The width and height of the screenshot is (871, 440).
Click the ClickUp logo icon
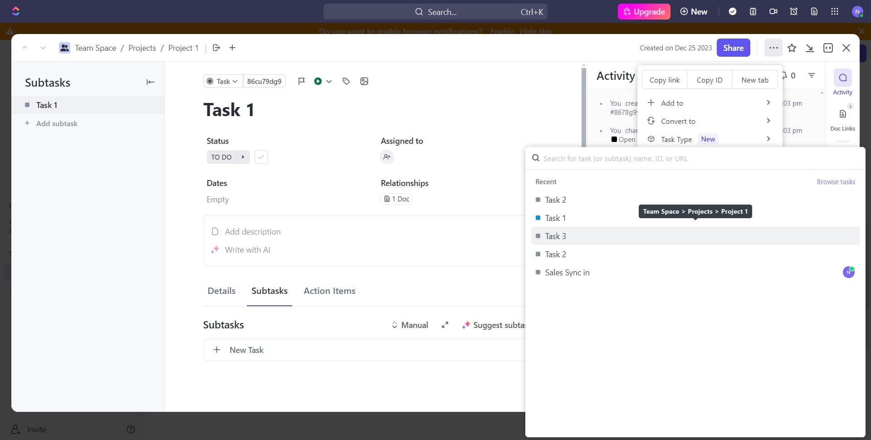coord(16,11)
